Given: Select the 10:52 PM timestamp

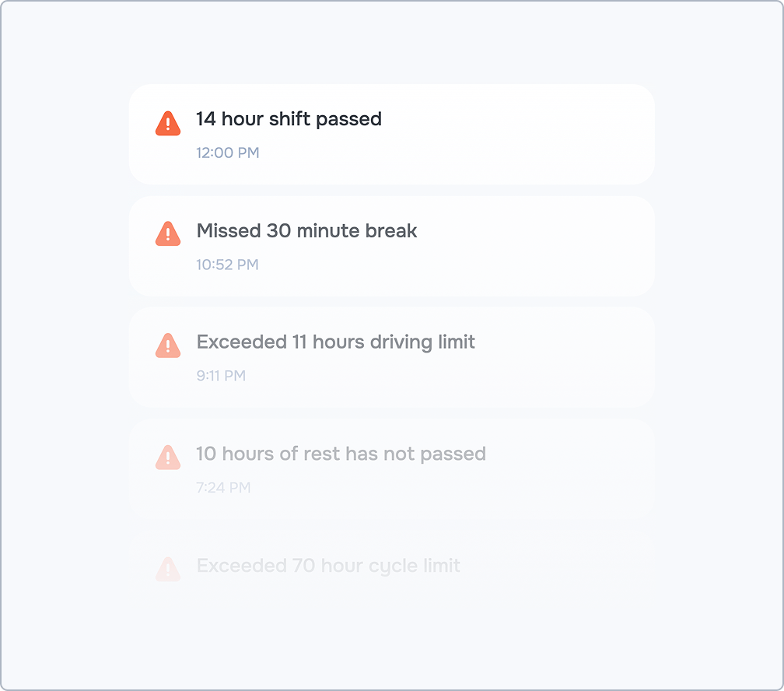Looking at the screenshot, I should coord(227,265).
